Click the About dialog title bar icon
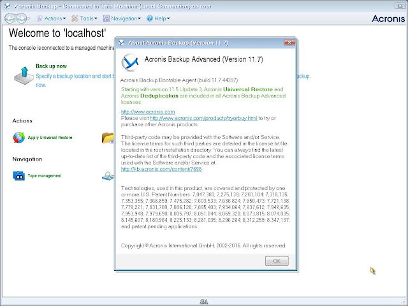The height and width of the screenshot is (306, 408). 122,43
